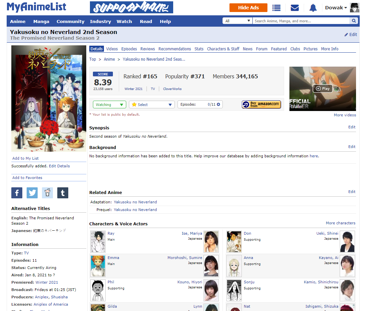Click the Shueisha producer link

[x=59, y=297]
